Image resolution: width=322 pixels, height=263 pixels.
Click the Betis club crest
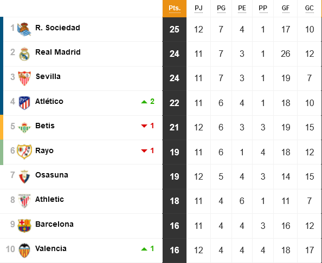tap(24, 128)
